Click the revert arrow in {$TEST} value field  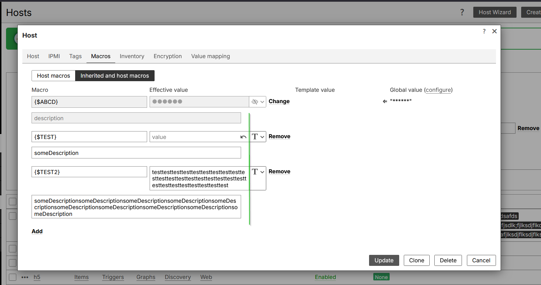click(243, 137)
